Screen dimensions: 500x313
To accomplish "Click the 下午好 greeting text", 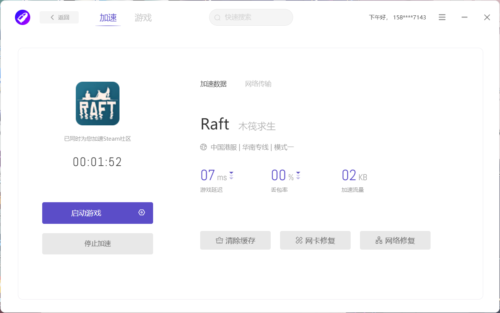I will 379,17.
